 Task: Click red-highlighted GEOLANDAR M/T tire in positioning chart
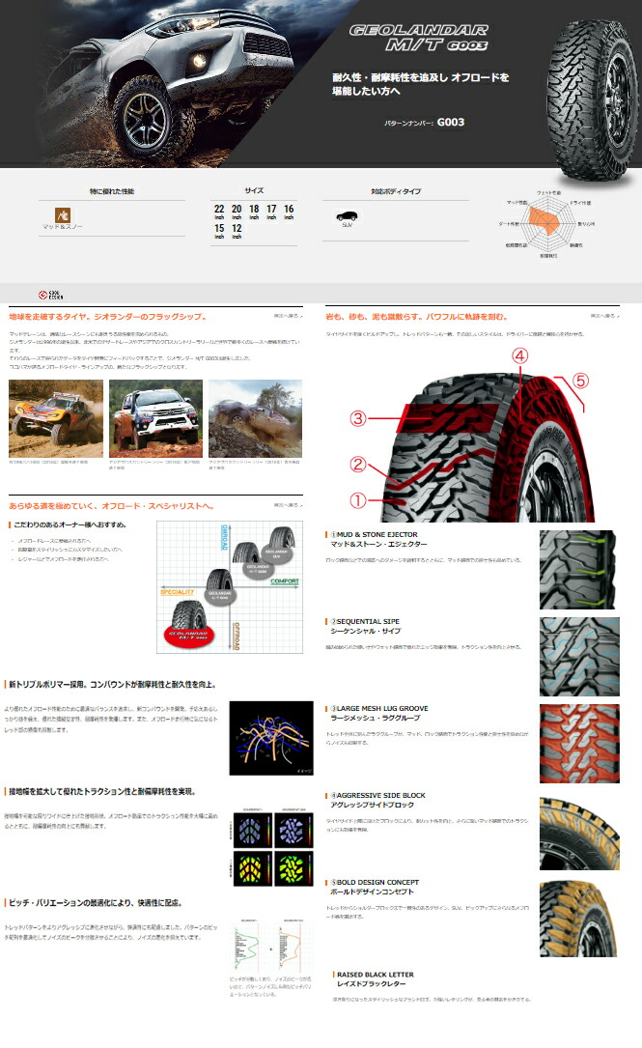[188, 626]
